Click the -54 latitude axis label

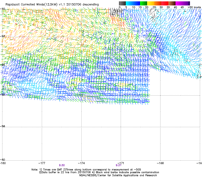[x=2, y=65]
